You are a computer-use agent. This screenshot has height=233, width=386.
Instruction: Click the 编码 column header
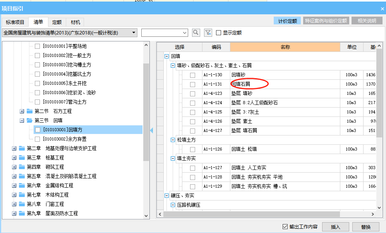[x=216, y=47]
